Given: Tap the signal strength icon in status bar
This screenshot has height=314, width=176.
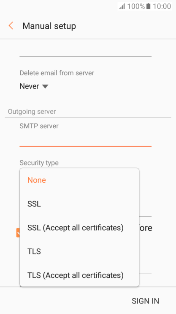Looking at the screenshot, I should pos(122,6).
